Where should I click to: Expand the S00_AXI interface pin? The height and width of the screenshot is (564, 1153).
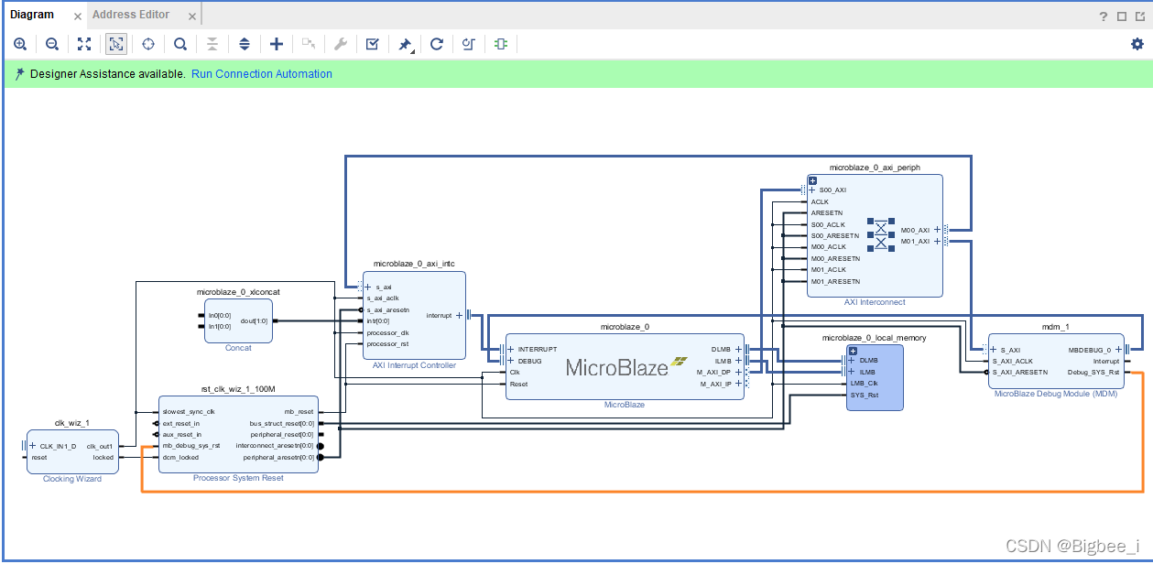point(812,190)
